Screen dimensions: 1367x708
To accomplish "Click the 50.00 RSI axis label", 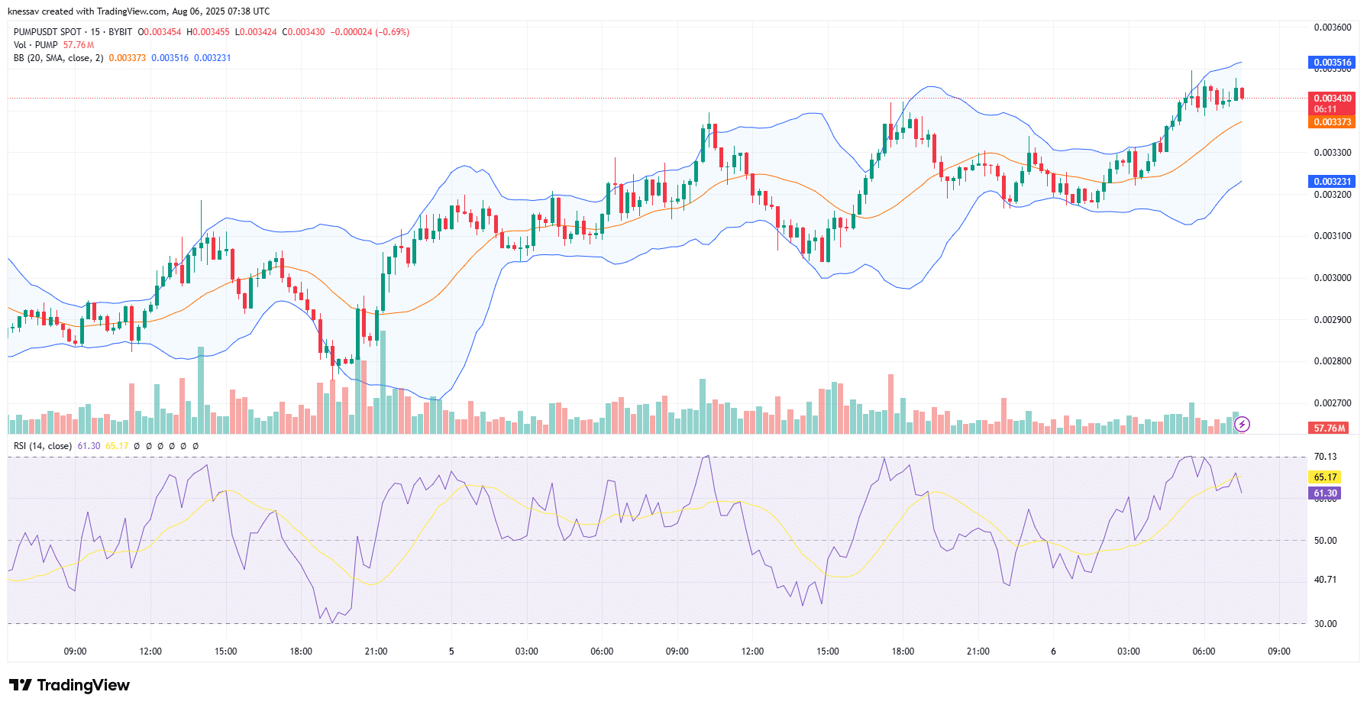I will point(1325,541).
